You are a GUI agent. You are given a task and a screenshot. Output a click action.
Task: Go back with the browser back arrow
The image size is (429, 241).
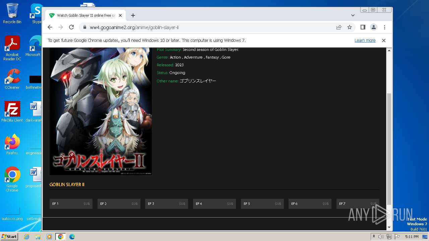(x=50, y=27)
